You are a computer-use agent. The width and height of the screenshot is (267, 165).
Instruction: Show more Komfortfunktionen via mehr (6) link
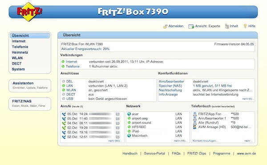coord(248,99)
